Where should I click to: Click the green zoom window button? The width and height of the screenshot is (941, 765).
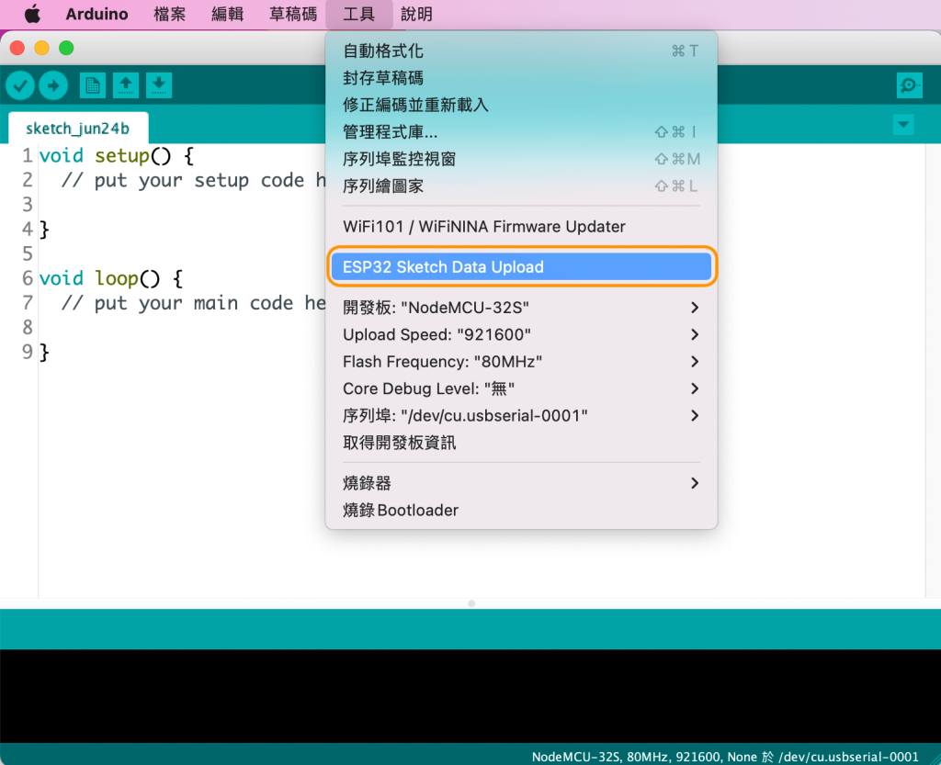pos(66,48)
